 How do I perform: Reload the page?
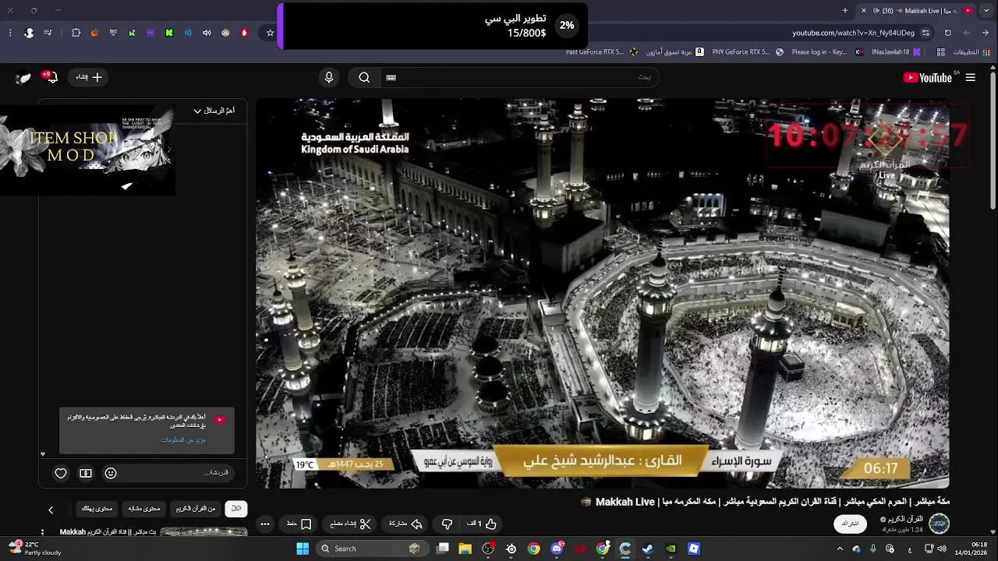coord(948,33)
